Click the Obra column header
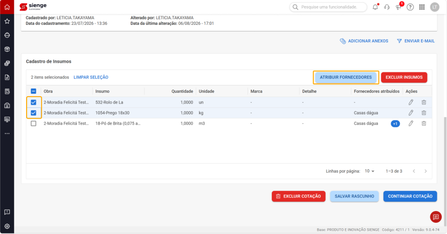Image resolution: width=447 pixels, height=234 pixels. click(48, 92)
